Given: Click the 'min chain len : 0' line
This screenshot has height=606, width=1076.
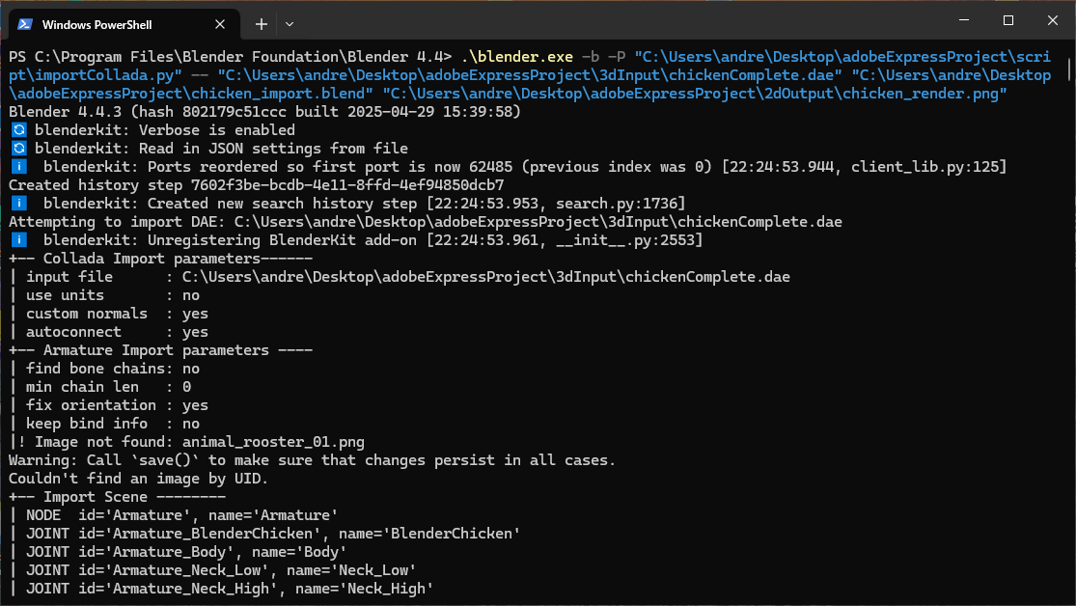Looking at the screenshot, I should pyautogui.click(x=100, y=387).
